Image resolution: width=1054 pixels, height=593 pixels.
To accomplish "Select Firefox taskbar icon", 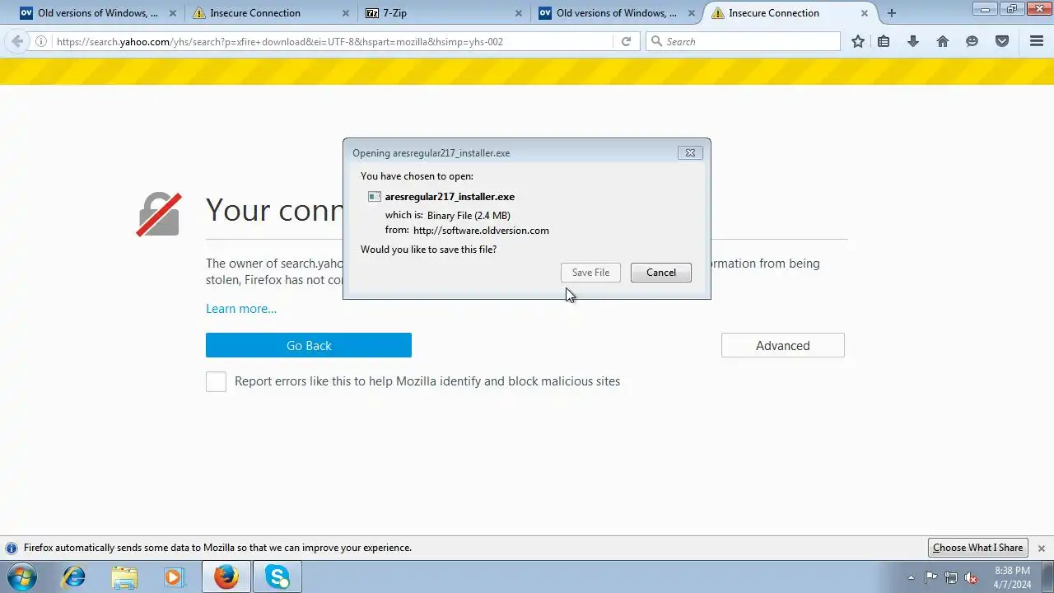I will [226, 577].
